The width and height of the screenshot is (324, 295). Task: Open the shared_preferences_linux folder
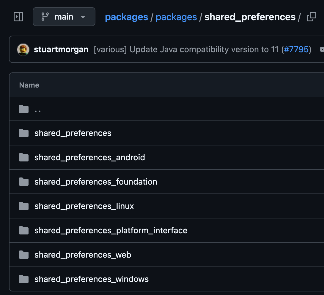click(x=84, y=206)
